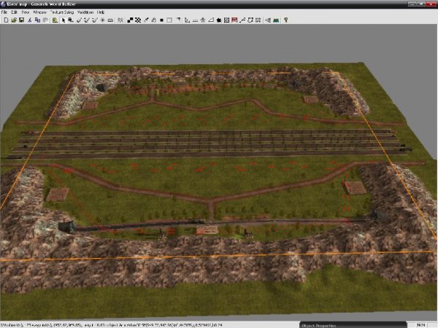Open the Texture Sizing menu
438x328 pixels.
pos(64,12)
